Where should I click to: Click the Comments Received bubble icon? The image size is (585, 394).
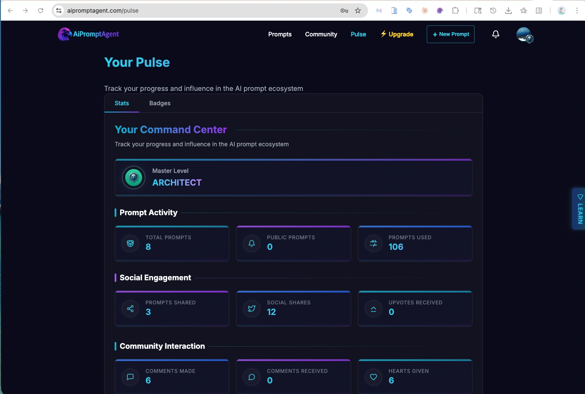pyautogui.click(x=252, y=377)
